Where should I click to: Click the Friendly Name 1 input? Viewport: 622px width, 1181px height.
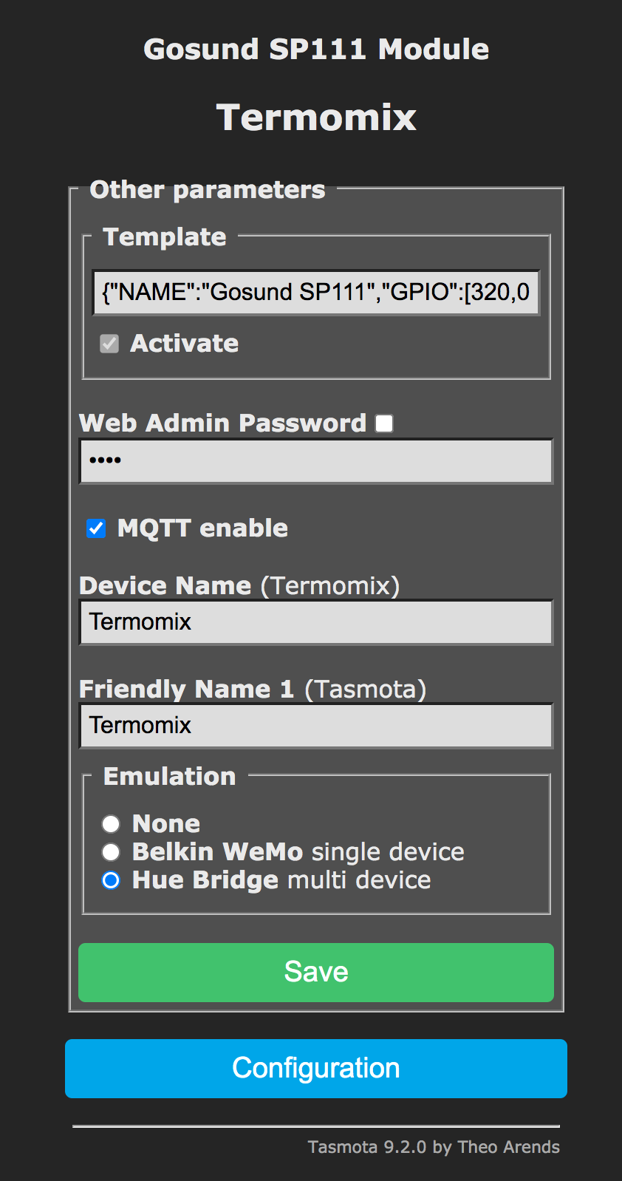click(315, 726)
